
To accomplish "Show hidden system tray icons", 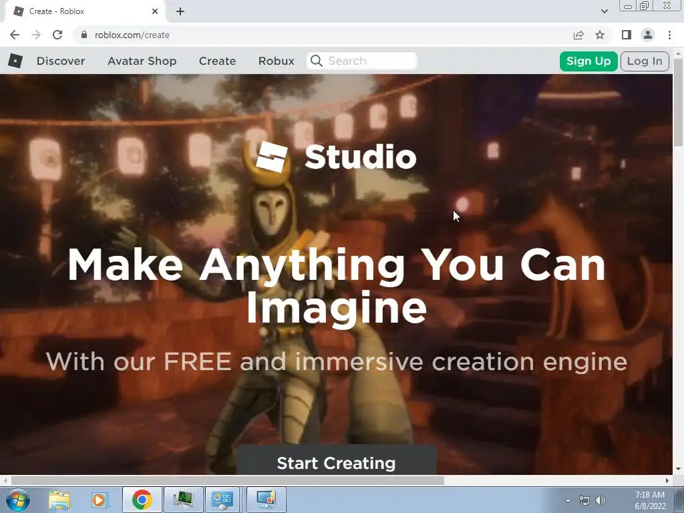I will click(568, 500).
